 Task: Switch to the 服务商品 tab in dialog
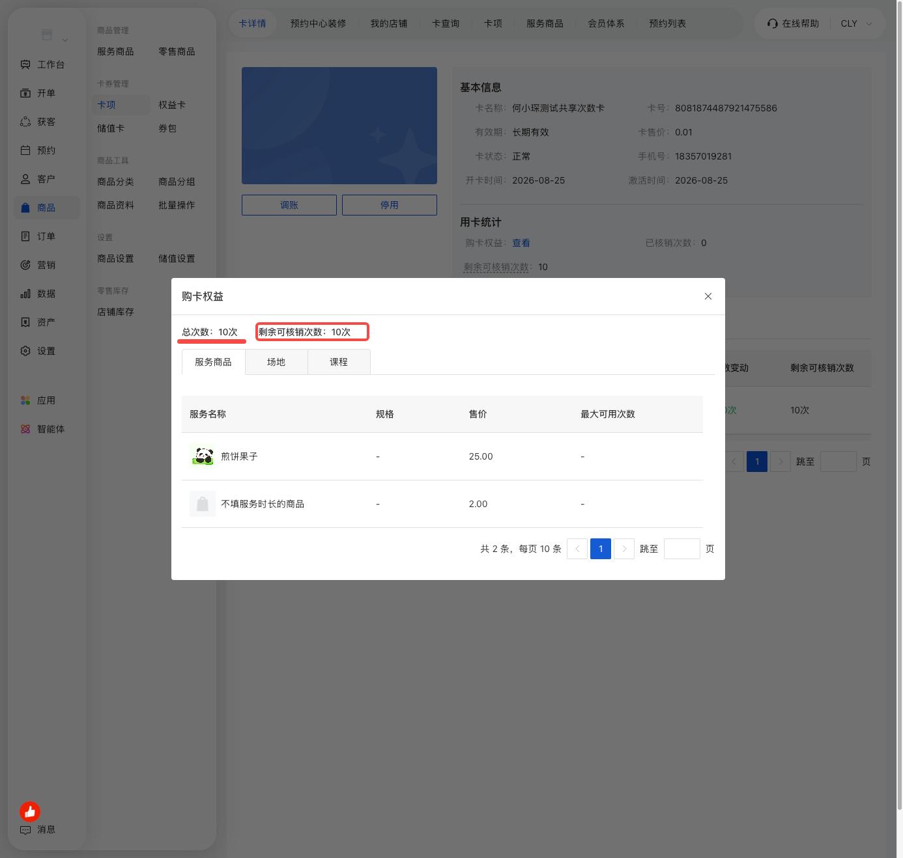tap(214, 362)
